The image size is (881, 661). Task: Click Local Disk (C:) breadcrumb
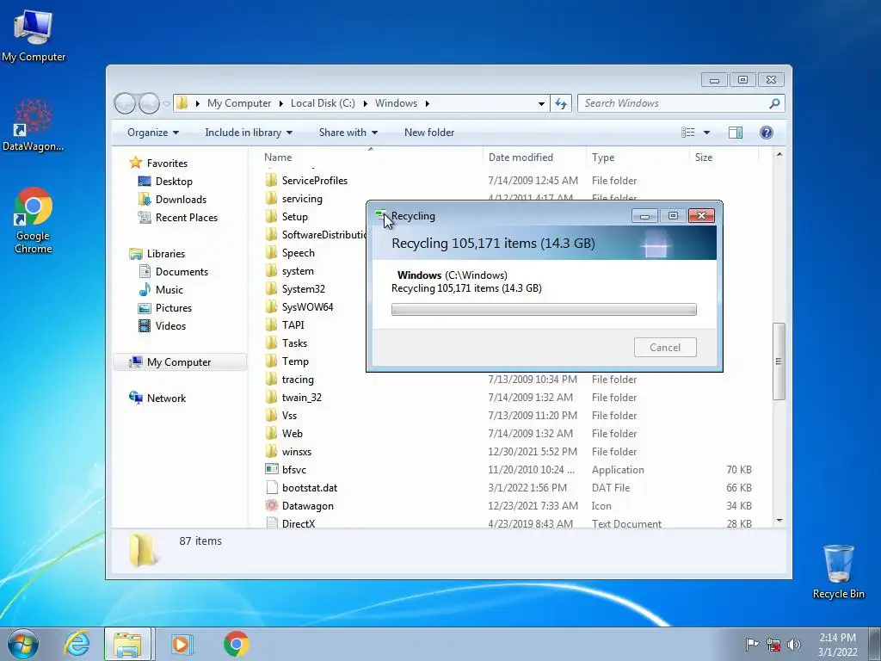pyautogui.click(x=323, y=103)
